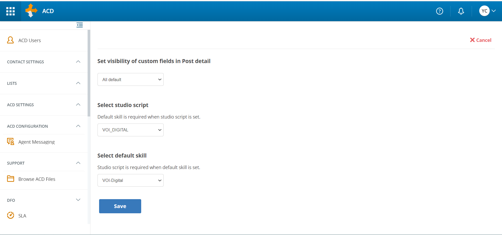Click the YC user avatar
This screenshot has width=502, height=235.
pos(484,11)
